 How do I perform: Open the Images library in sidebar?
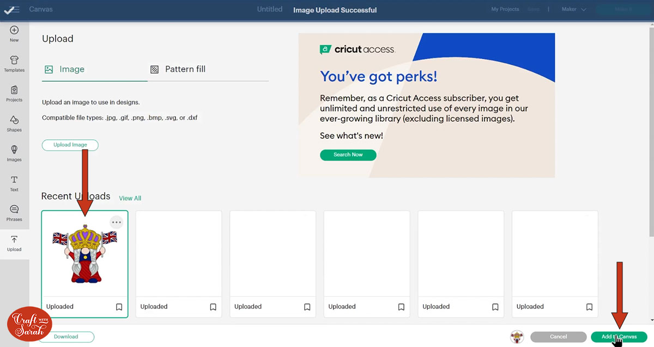pyautogui.click(x=14, y=153)
